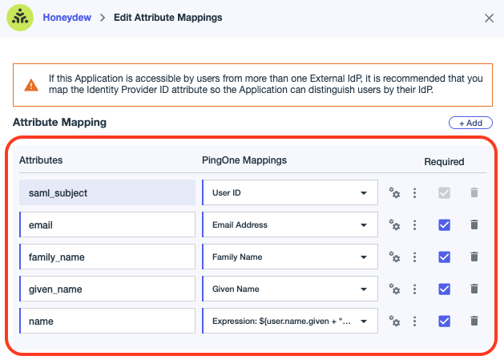Open advanced expression gears for family_name row
The width and height of the screenshot is (504, 360).
[394, 257]
